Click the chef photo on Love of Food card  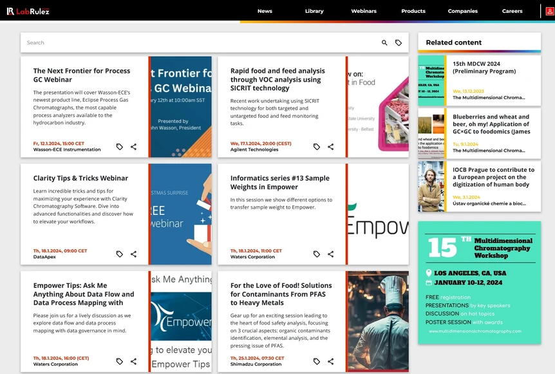(377, 321)
